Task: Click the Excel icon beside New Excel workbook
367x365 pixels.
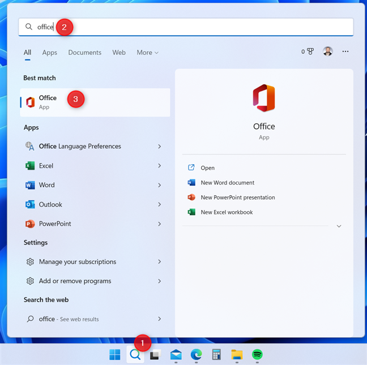Action: (191, 212)
